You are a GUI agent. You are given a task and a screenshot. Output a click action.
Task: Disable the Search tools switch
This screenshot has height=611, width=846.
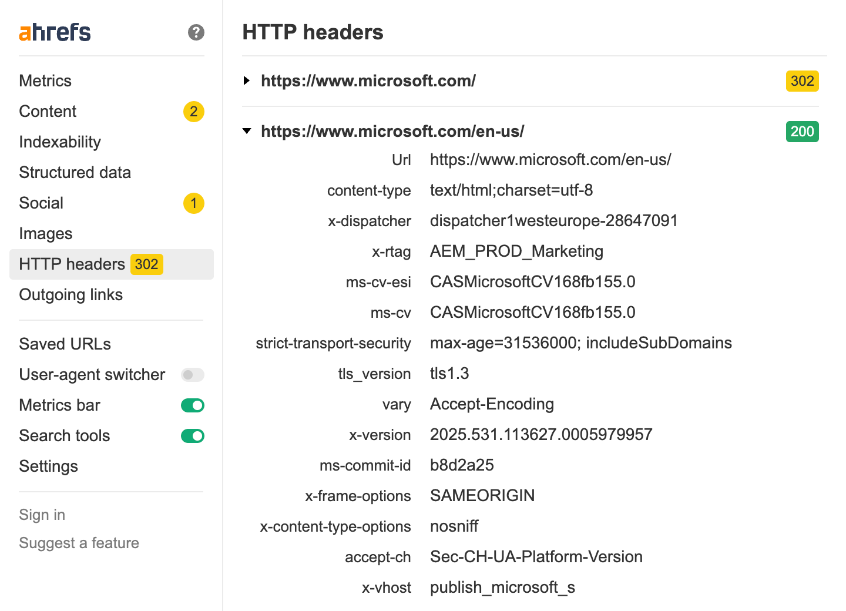click(193, 436)
